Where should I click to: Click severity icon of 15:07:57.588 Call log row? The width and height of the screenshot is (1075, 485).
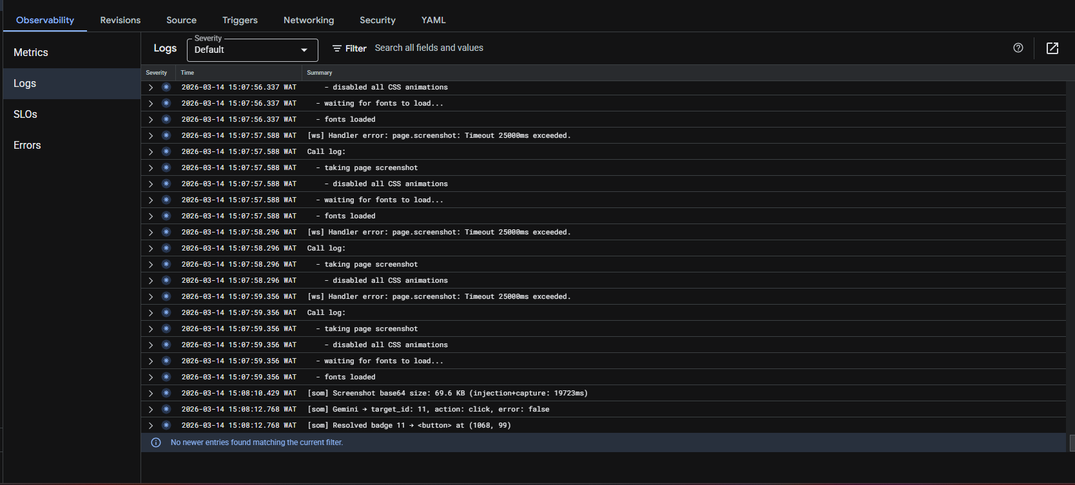166,151
